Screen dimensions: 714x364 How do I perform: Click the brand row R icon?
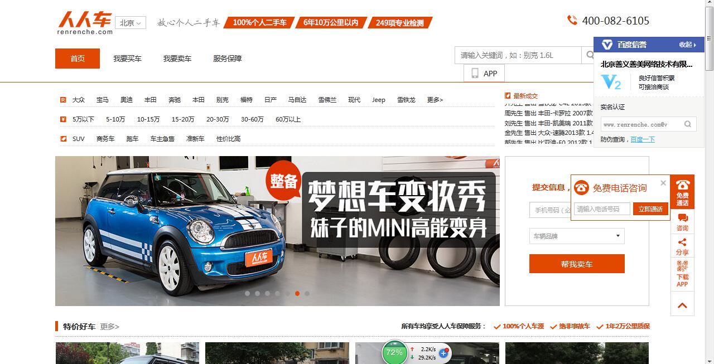(63, 100)
